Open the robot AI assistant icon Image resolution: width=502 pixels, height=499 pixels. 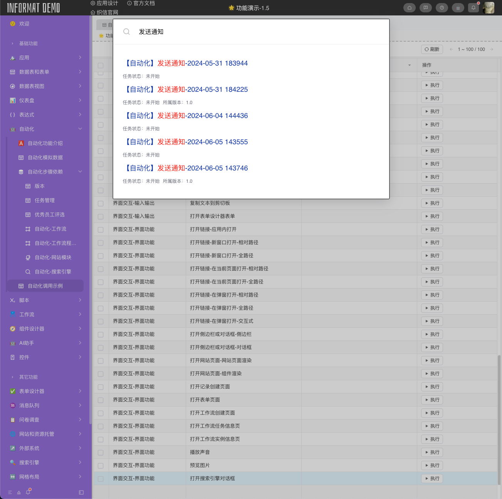pos(458,8)
